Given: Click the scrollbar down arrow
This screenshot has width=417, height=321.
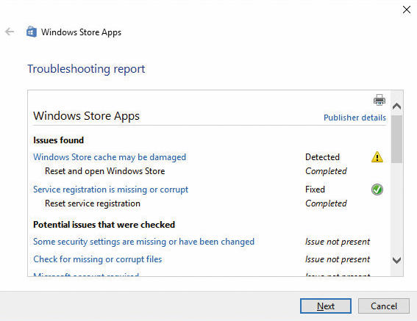Looking at the screenshot, I should 396,260.
